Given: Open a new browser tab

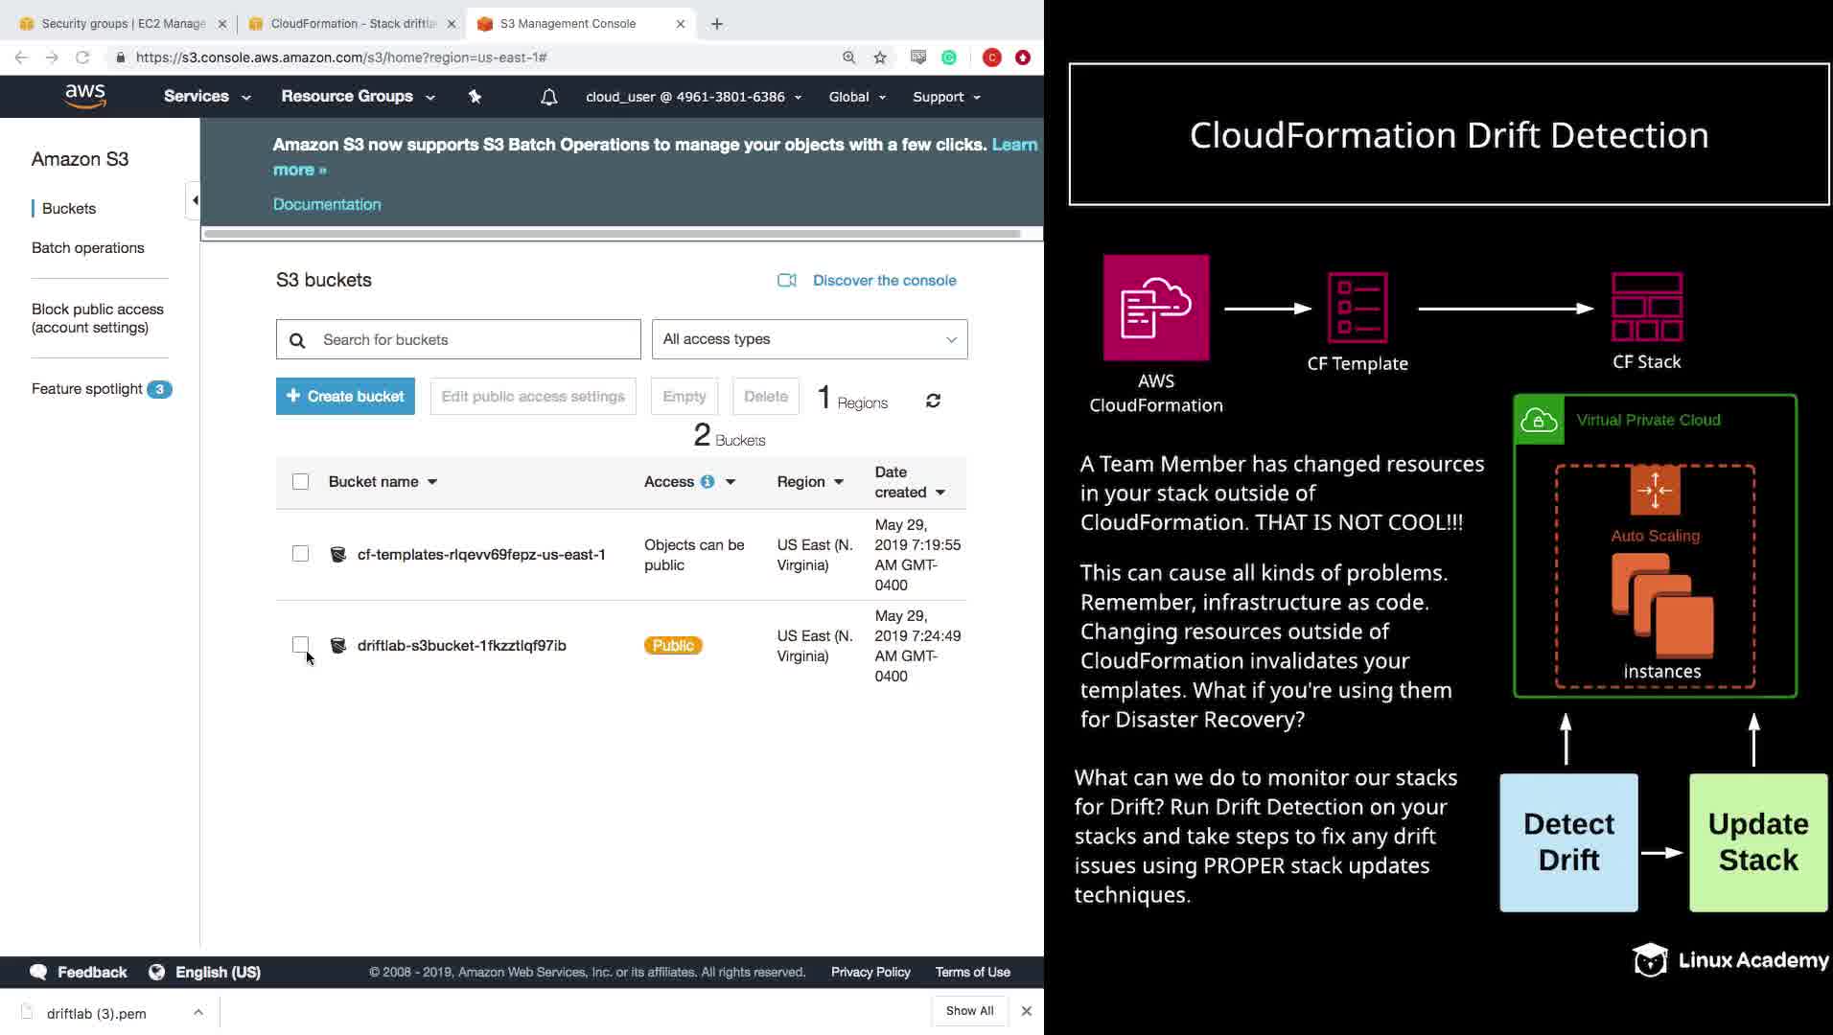Looking at the screenshot, I should pos(717,24).
